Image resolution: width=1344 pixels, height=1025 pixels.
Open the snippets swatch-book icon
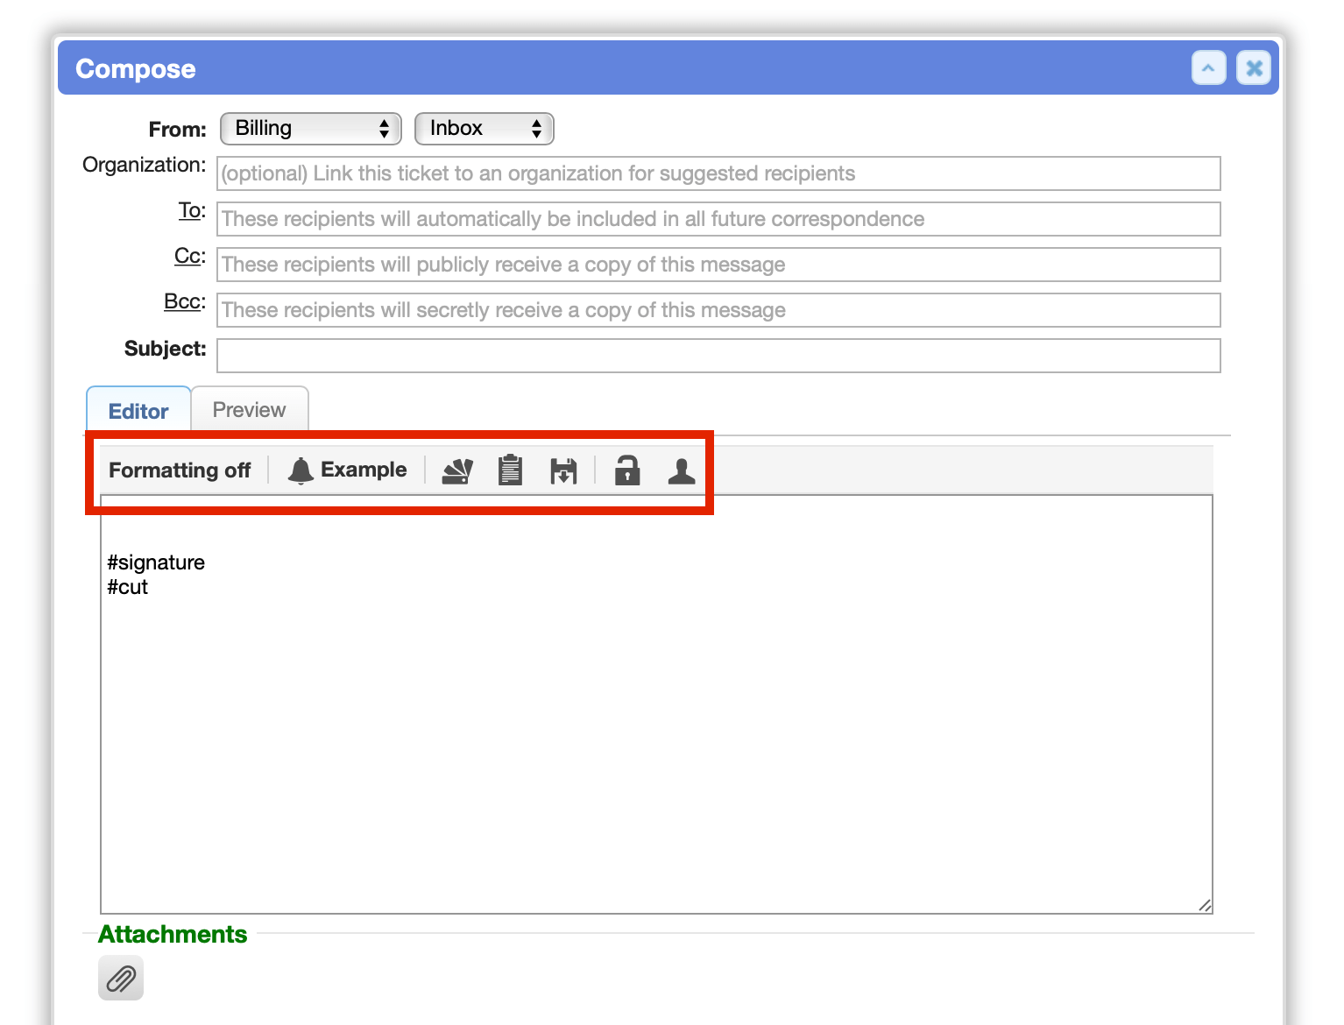[x=457, y=470]
